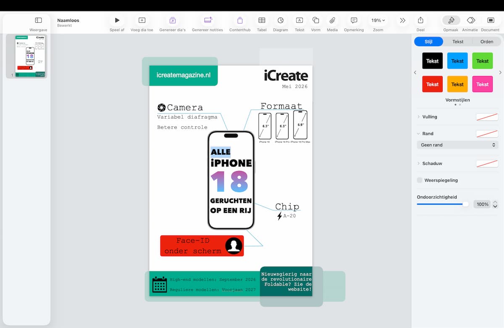Viewport: 504px width, 328px height.
Task: Apply the red Tekst shape style
Action: pos(432,84)
